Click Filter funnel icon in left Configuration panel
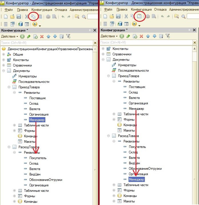The height and width of the screenshot is (205, 199). pos(68,36)
